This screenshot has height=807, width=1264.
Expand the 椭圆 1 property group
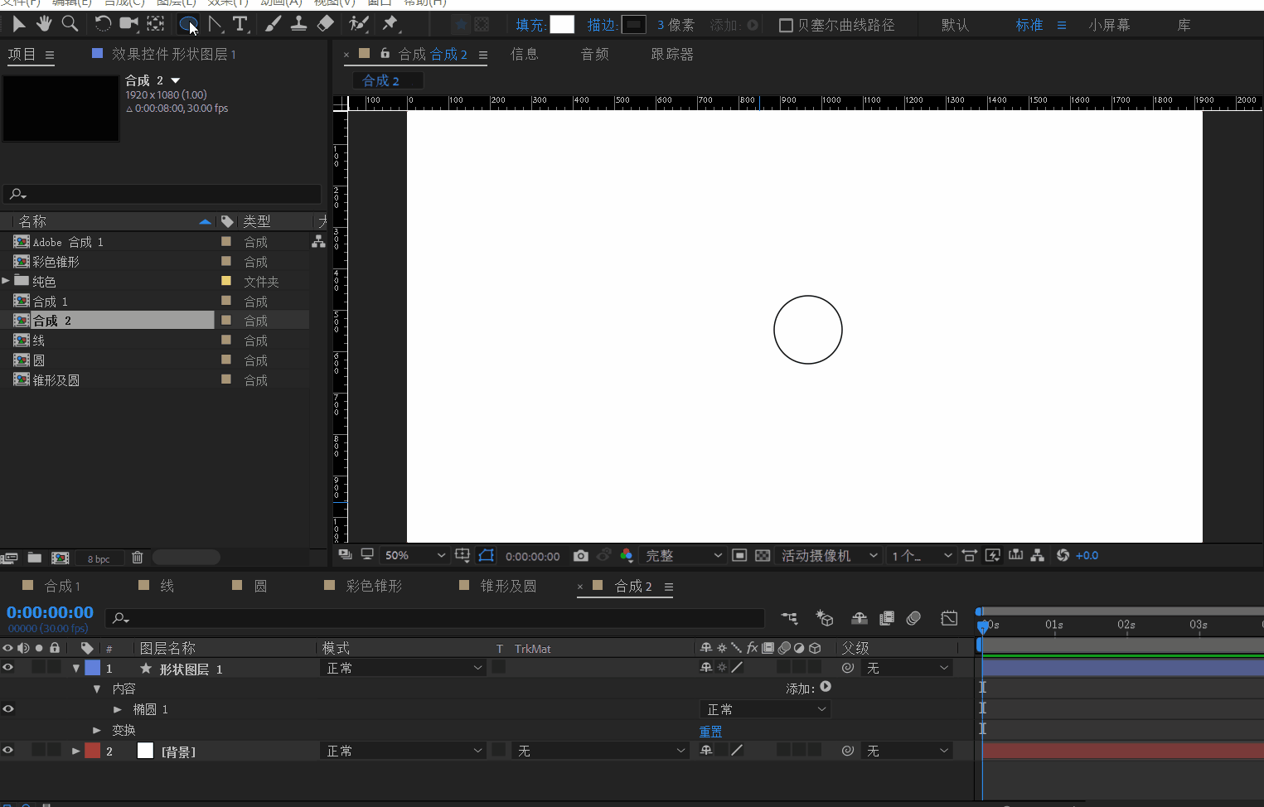tap(118, 709)
